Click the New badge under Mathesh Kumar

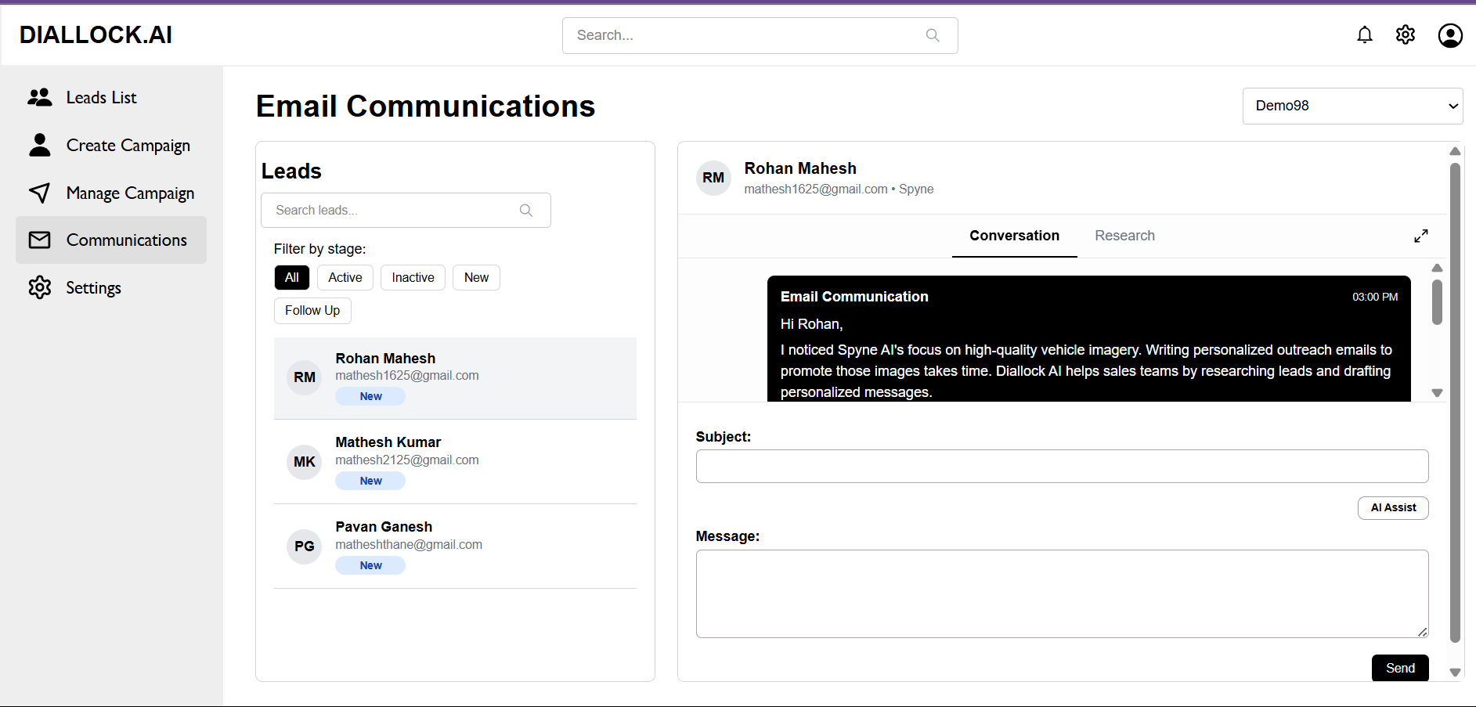pyautogui.click(x=370, y=481)
